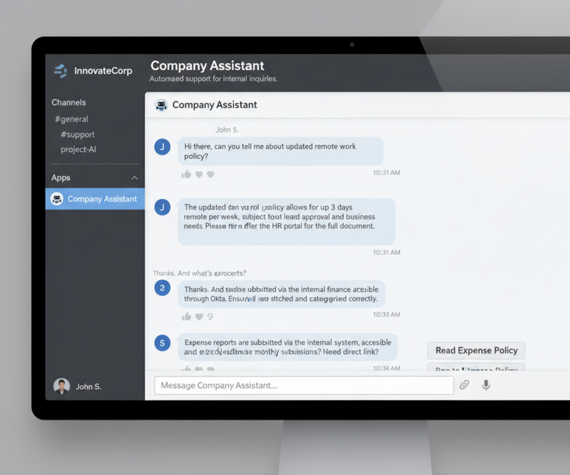Click the InnovateCorp logo icon

(60, 71)
